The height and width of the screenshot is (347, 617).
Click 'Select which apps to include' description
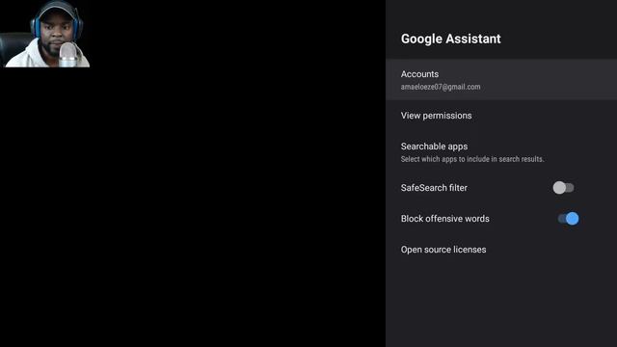click(472, 159)
